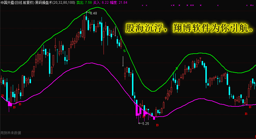256x139 pixels.
Task: Click the yellow 股海沉浮 banner text
Action: point(189,28)
